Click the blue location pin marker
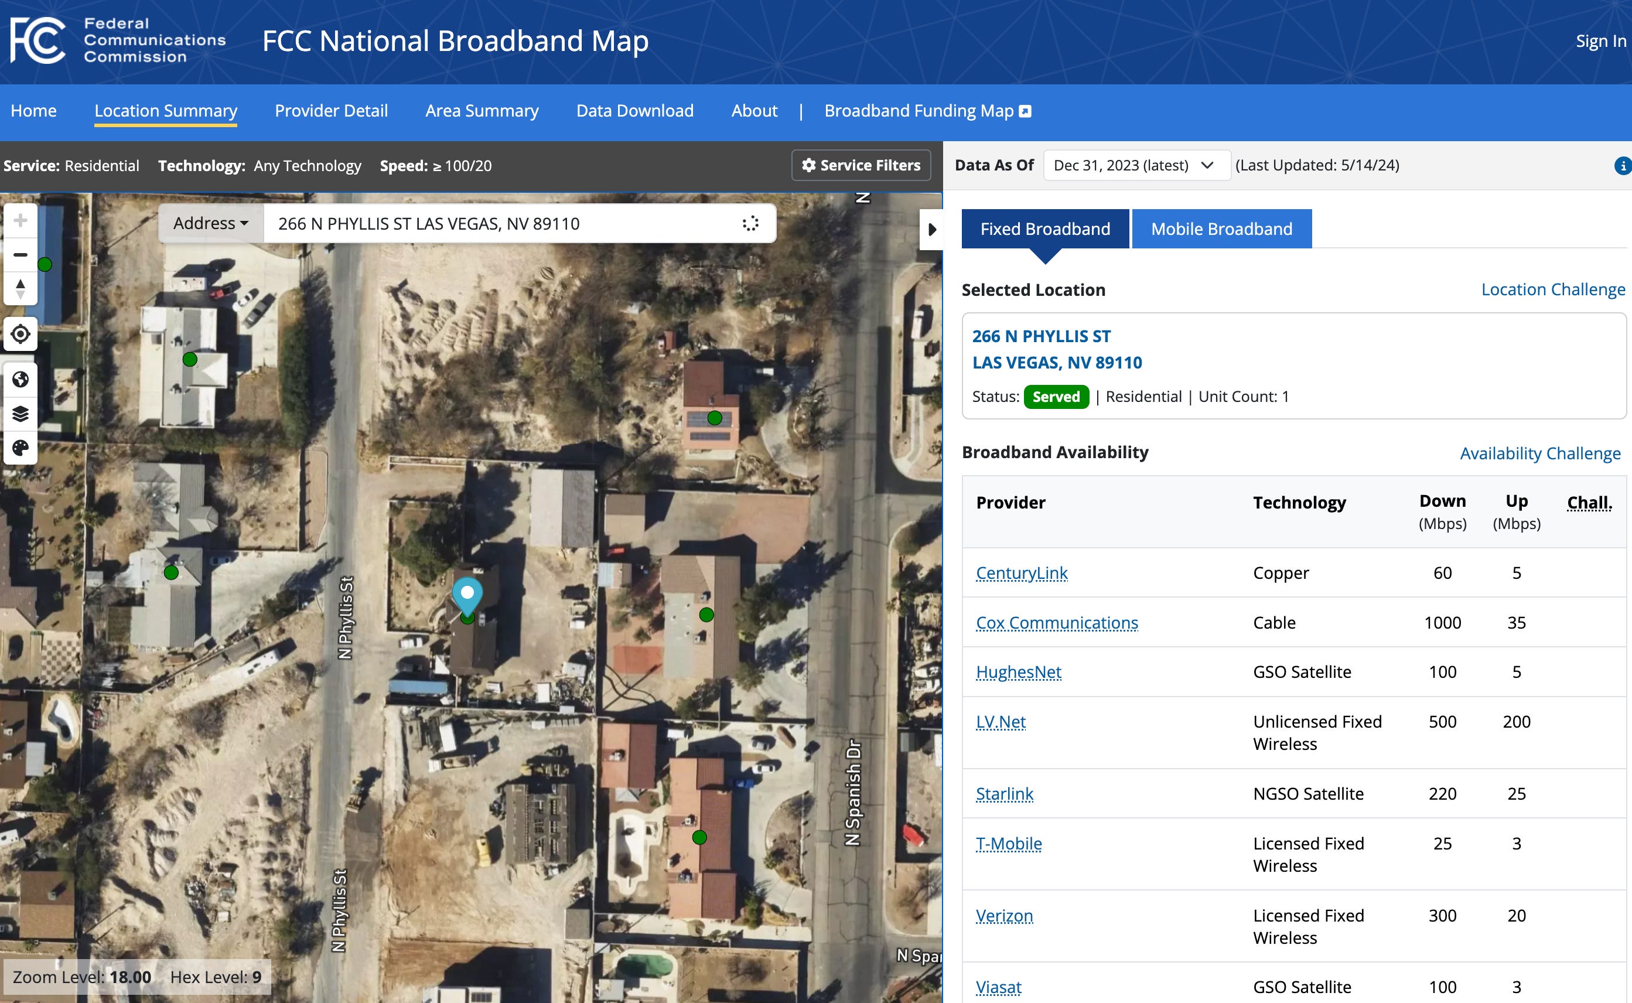This screenshot has width=1632, height=1003. pos(467,596)
